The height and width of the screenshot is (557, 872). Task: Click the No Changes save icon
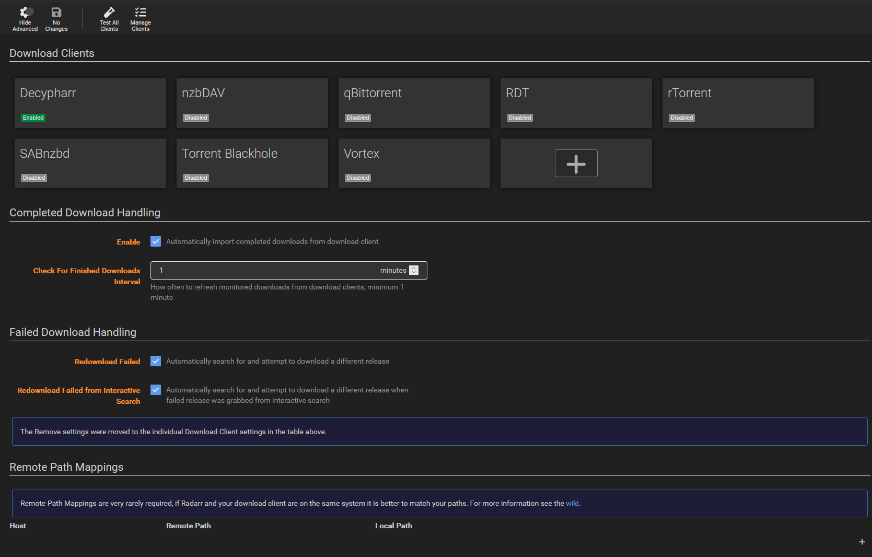56,12
